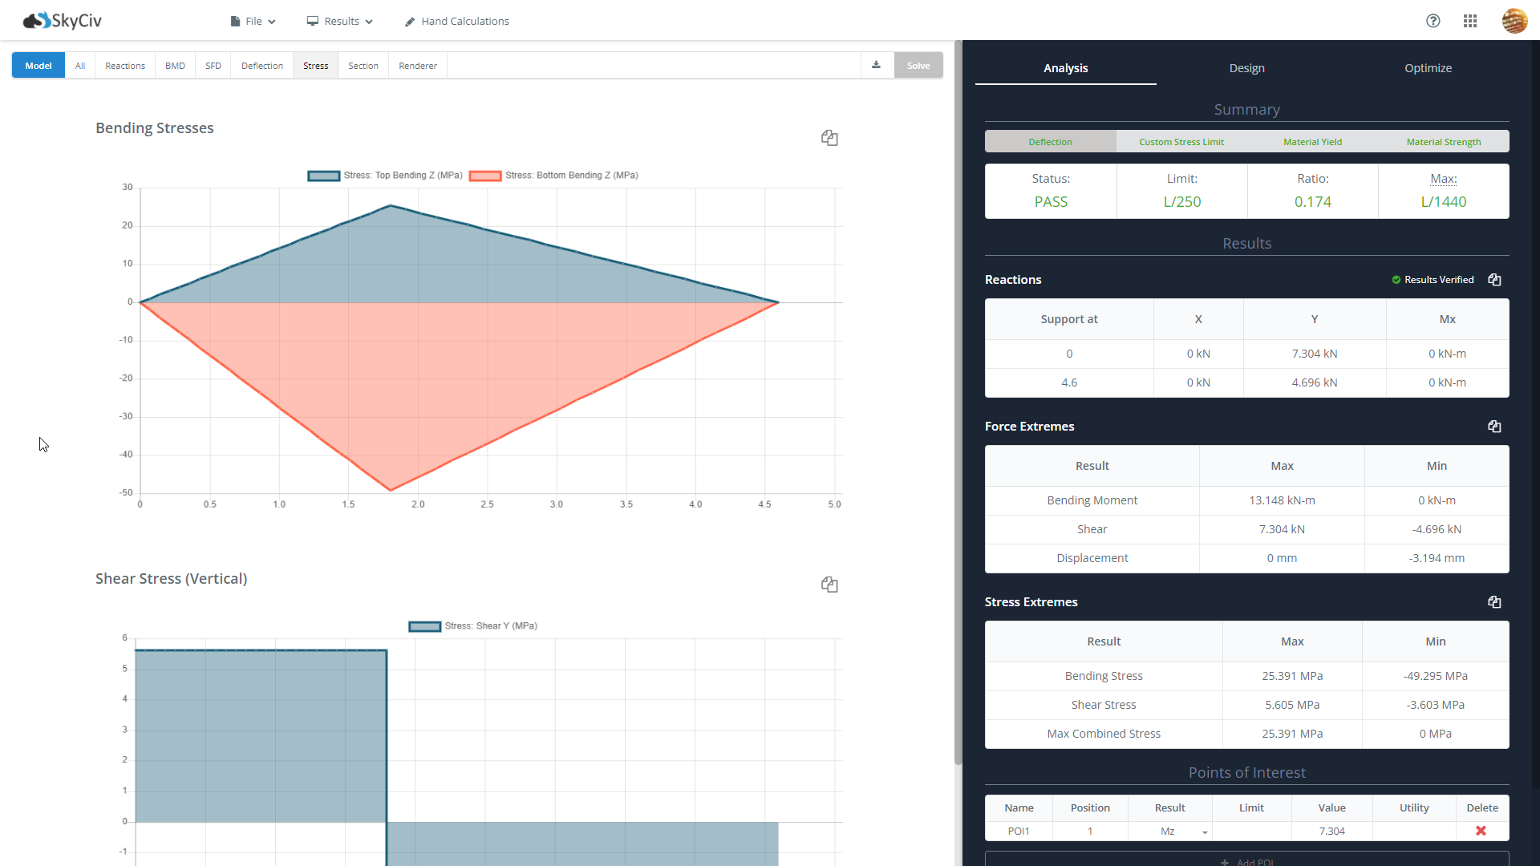The width and height of the screenshot is (1540, 866).
Task: Open the help question mark icon
Action: pos(1433,21)
